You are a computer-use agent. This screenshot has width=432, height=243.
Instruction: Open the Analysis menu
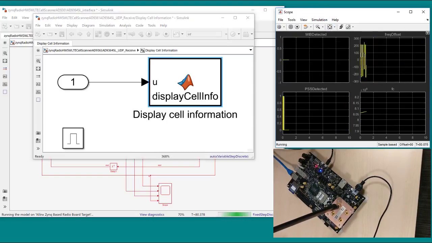[125, 25]
